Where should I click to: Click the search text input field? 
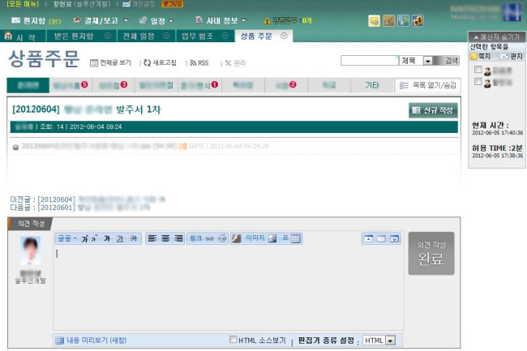click(x=370, y=61)
